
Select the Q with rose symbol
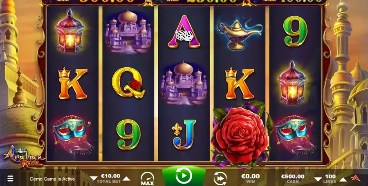(x=128, y=83)
